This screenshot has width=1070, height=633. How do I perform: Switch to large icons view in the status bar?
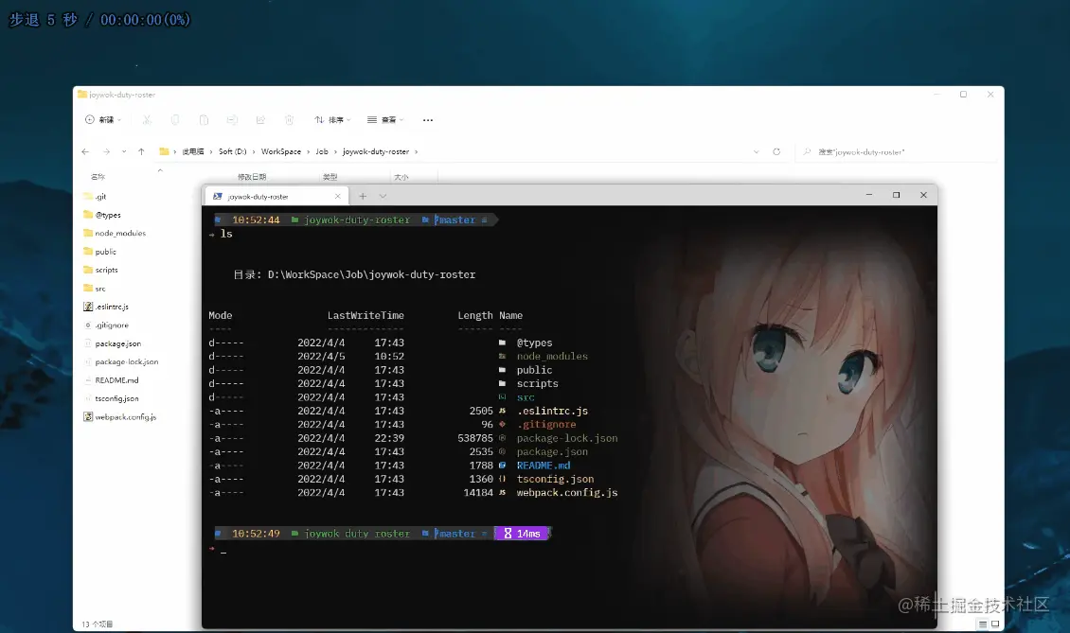click(x=995, y=624)
